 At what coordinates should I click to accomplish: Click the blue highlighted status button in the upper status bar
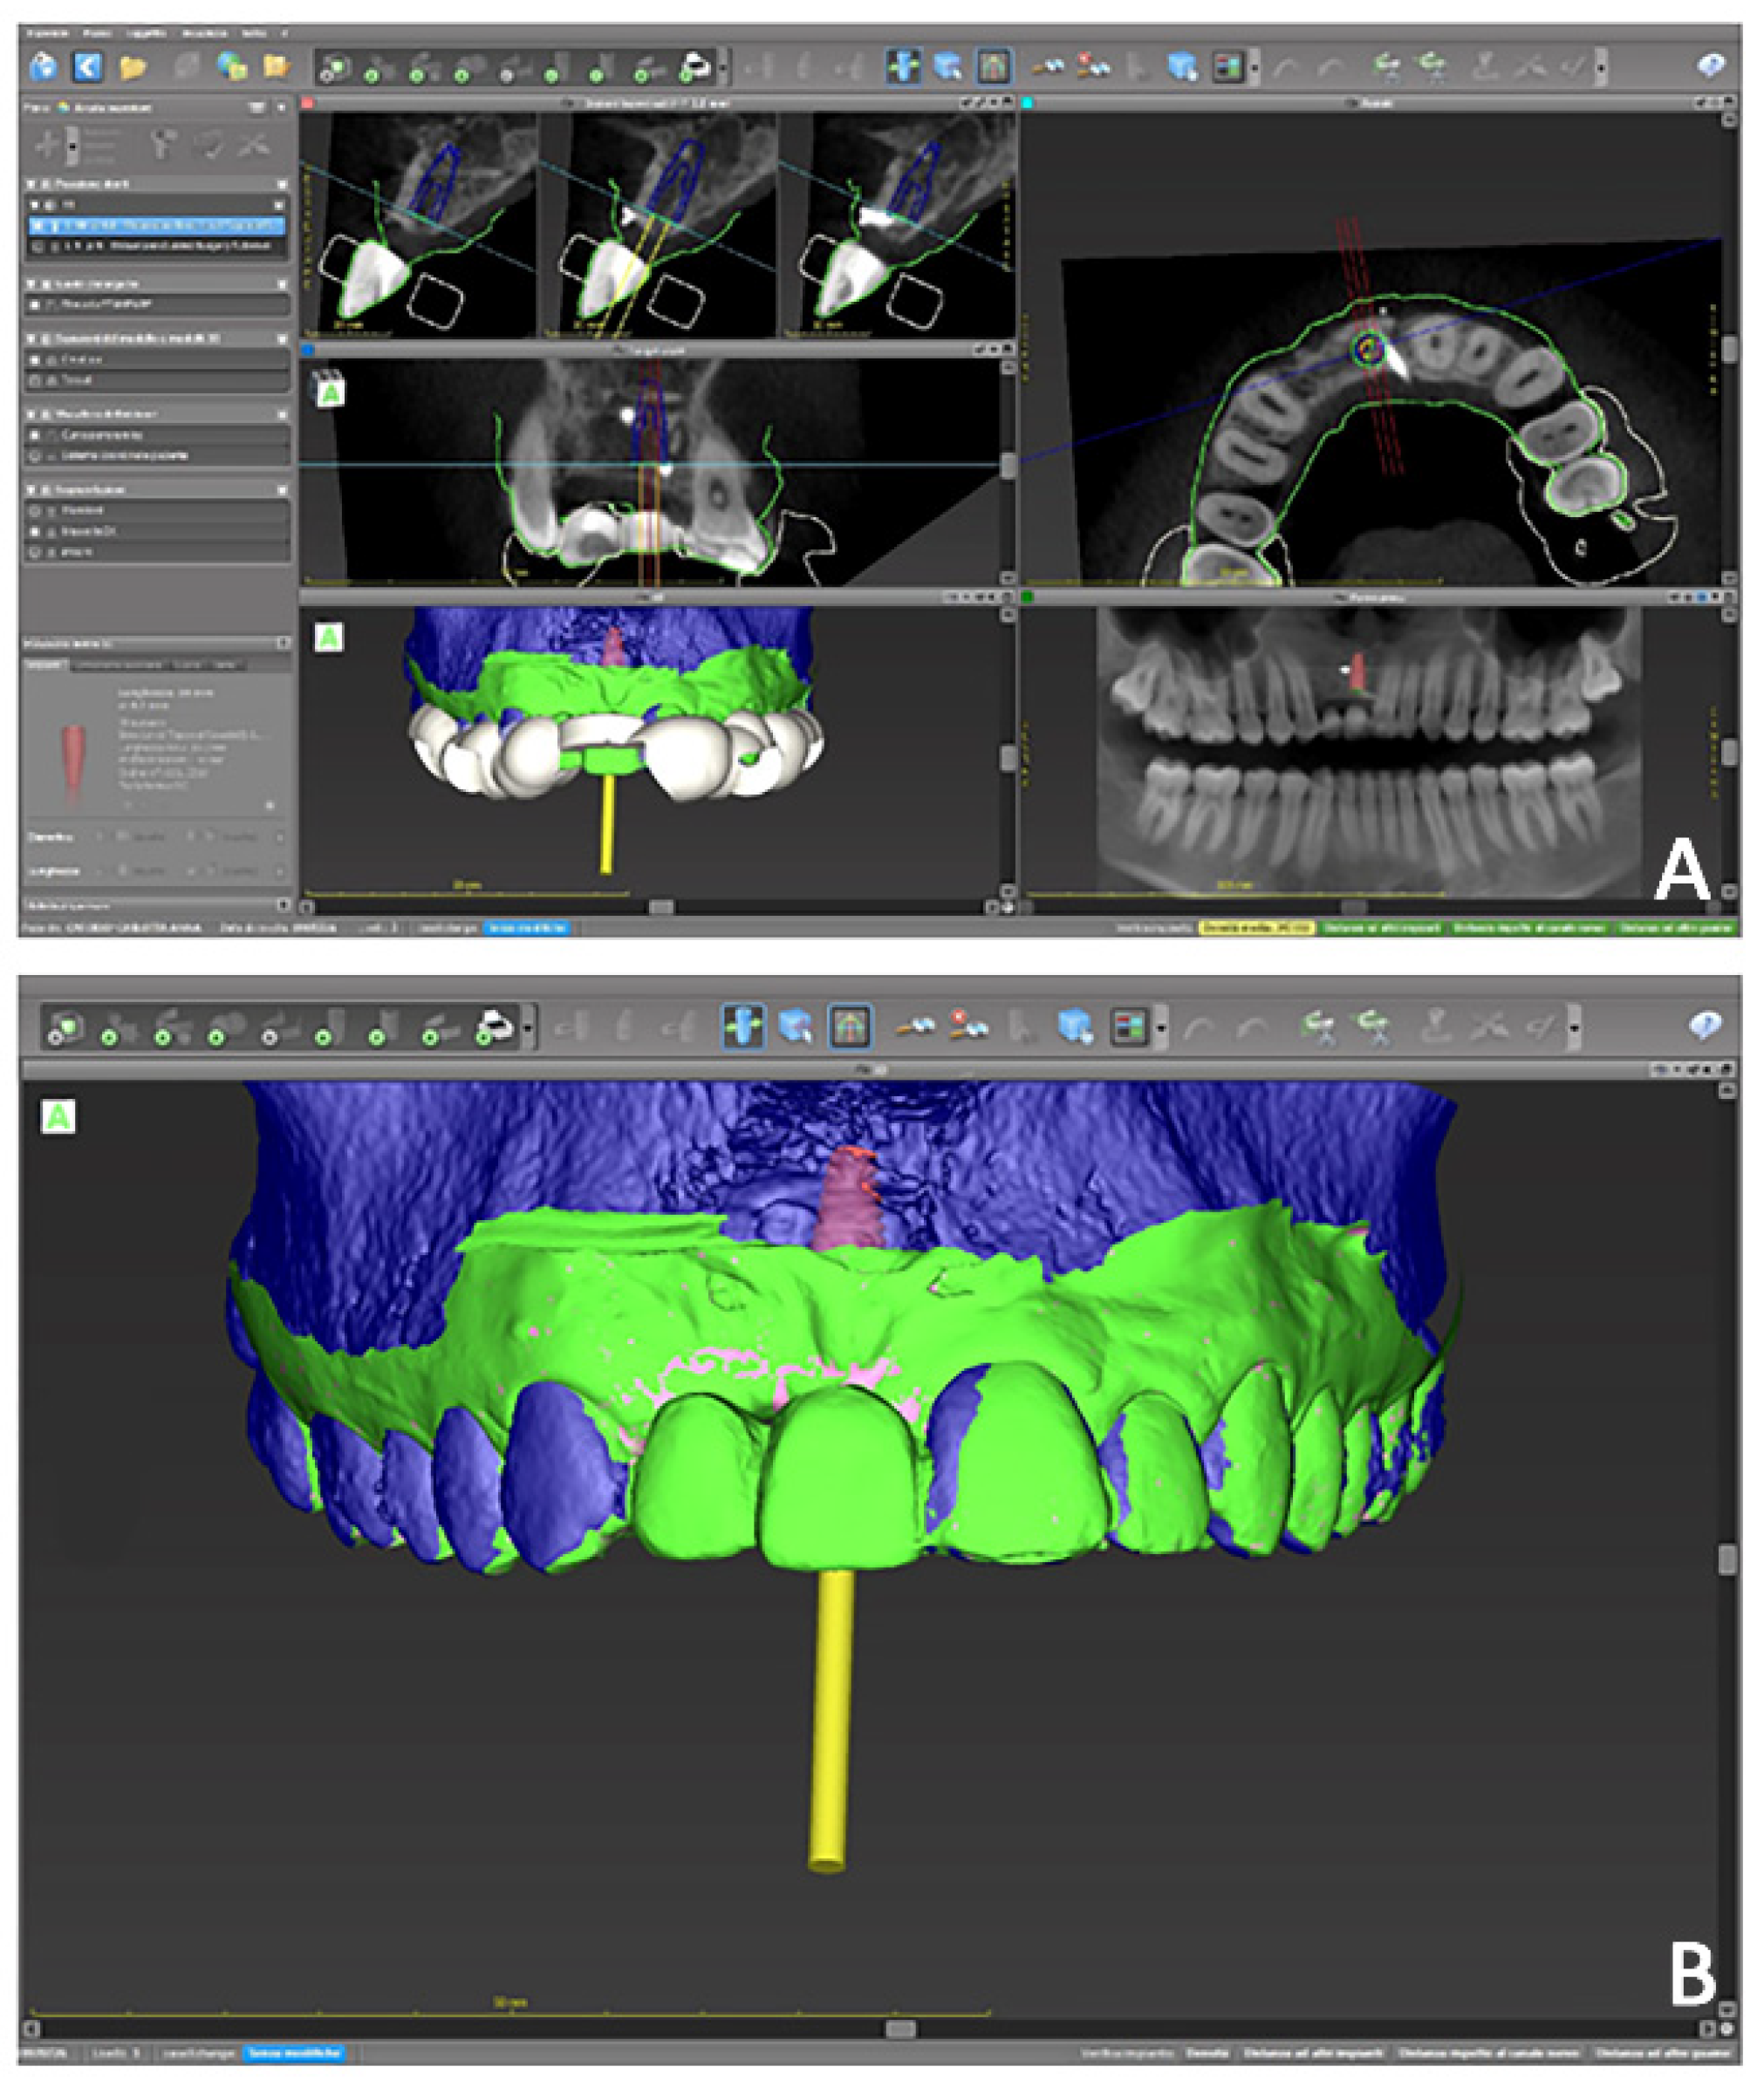click(x=526, y=928)
